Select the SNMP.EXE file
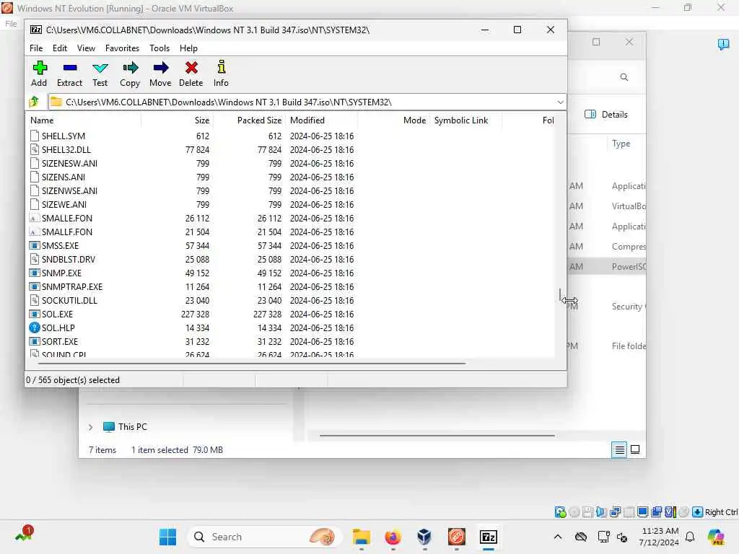739x554 pixels. coord(61,273)
